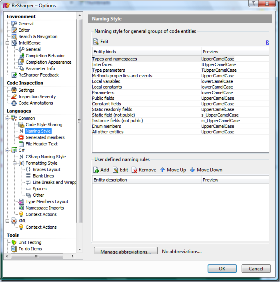Collapse the IntelliSense tree node
The image size is (280, 282).
tap(7, 43)
